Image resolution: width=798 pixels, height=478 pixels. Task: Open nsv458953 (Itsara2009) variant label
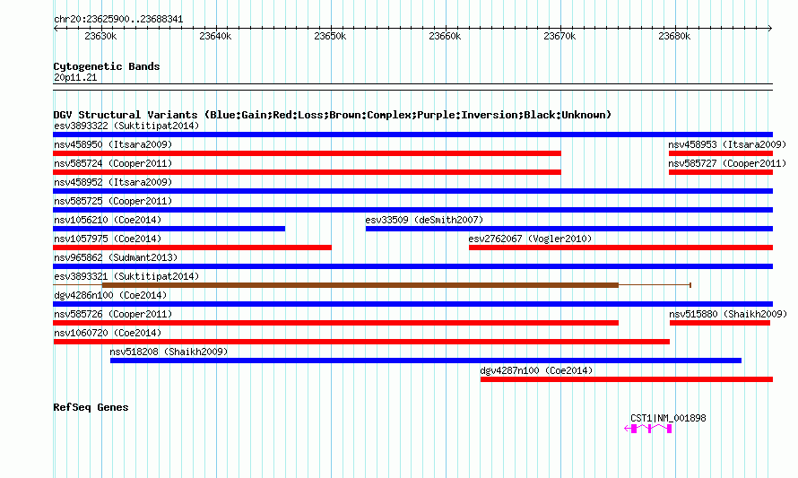[x=727, y=144]
